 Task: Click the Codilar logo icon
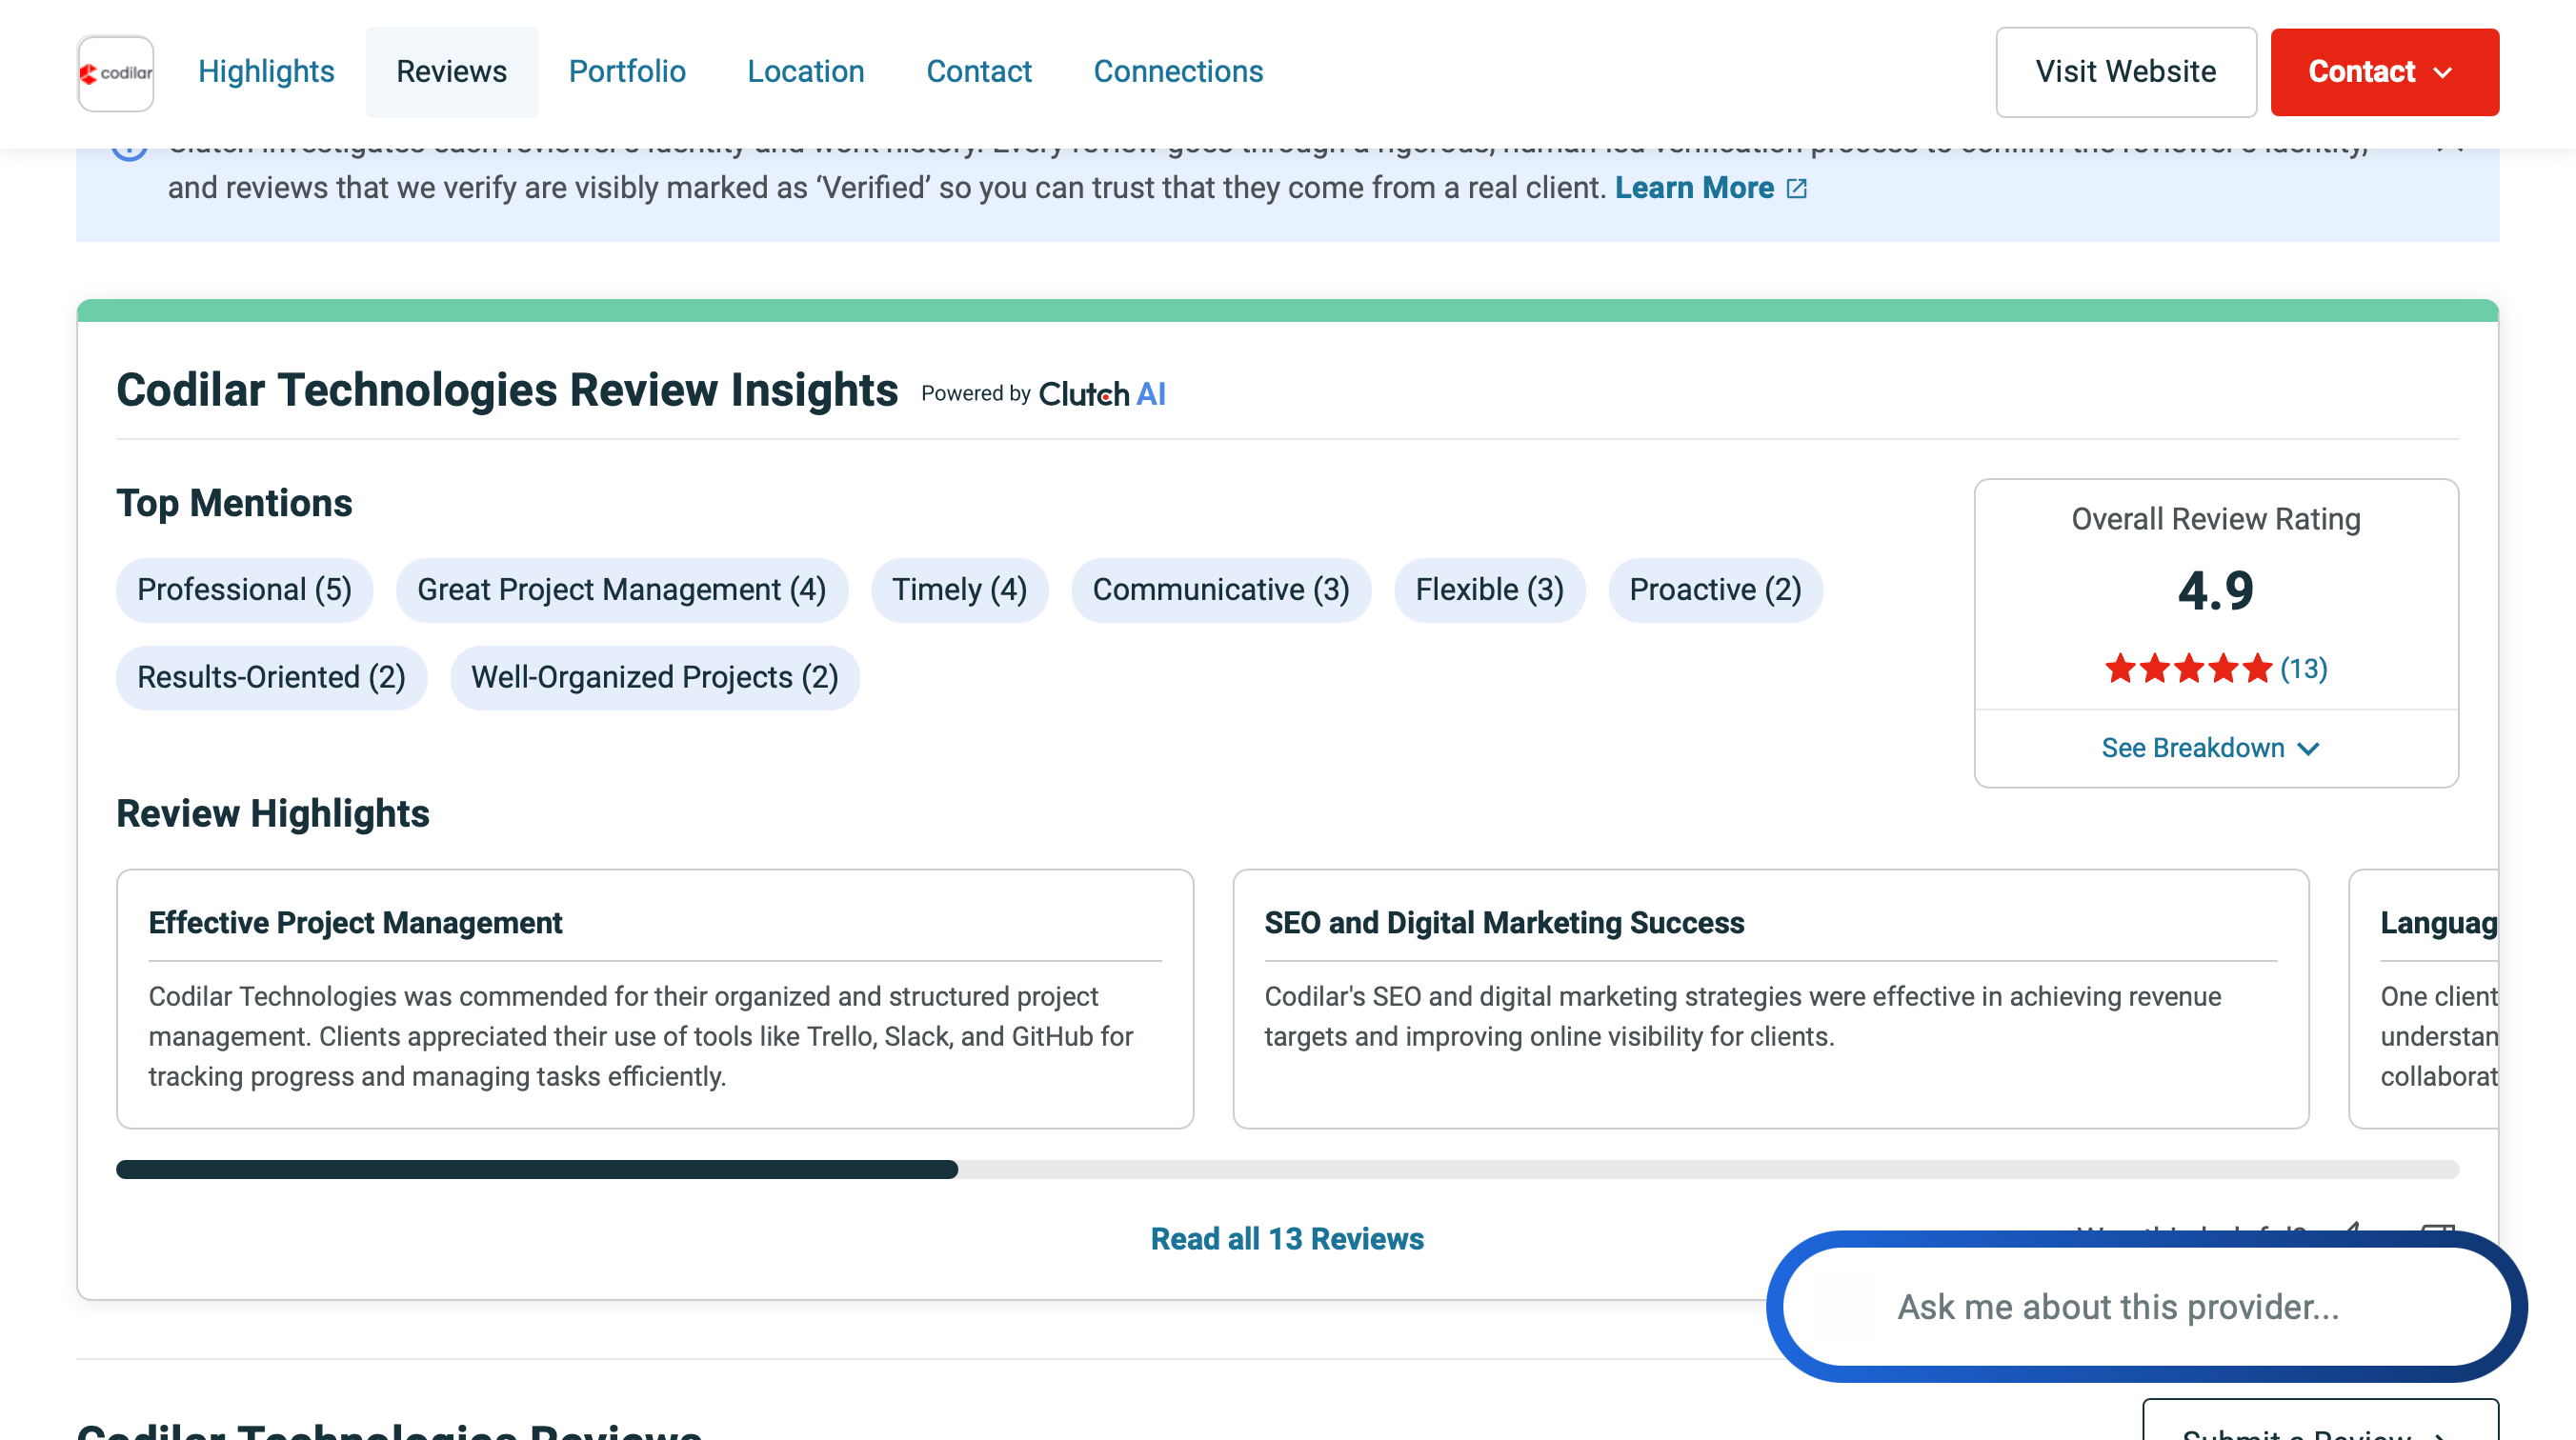click(116, 73)
